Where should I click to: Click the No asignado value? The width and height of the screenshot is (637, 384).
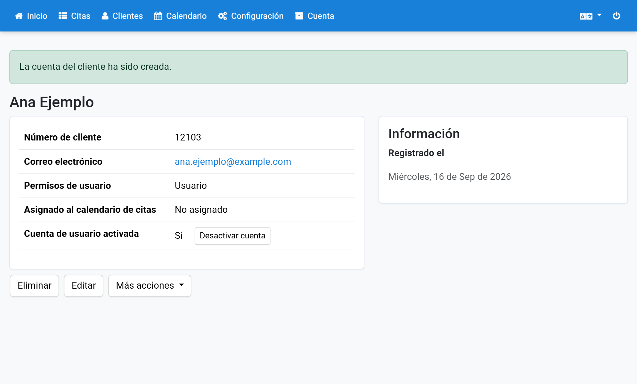[201, 210]
